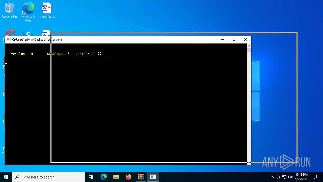Minimize the svchost.exe console window
The image size is (323, 182).
[223, 39]
